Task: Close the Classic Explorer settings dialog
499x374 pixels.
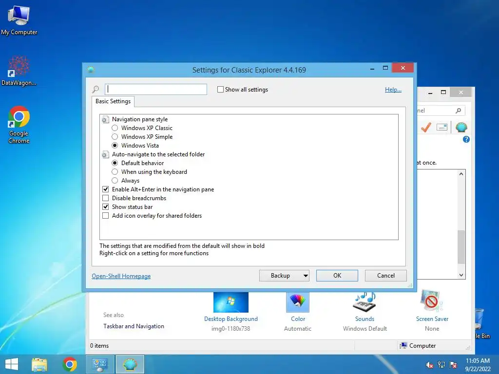Action: (403, 68)
